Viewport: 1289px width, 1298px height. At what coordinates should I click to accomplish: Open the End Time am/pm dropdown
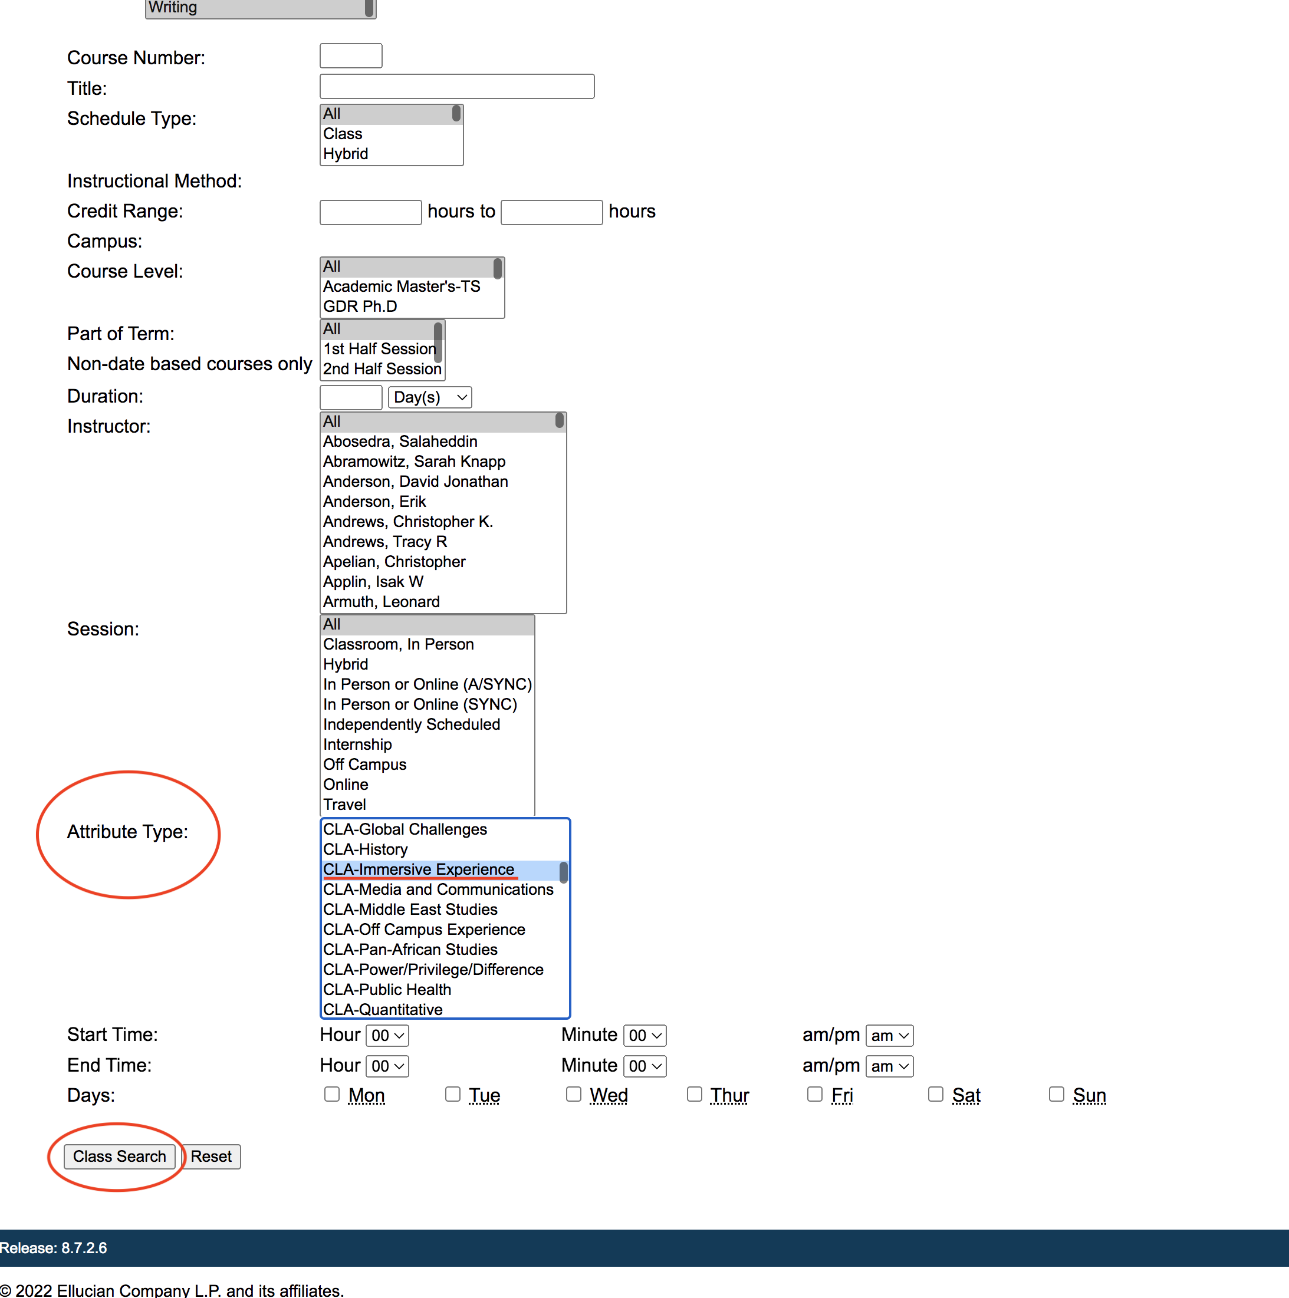tap(889, 1066)
